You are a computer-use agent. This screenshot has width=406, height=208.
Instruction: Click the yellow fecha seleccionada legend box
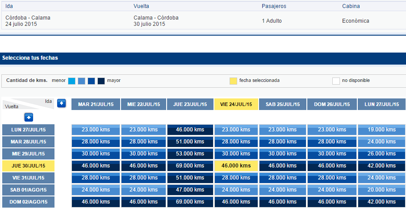tap(233, 81)
